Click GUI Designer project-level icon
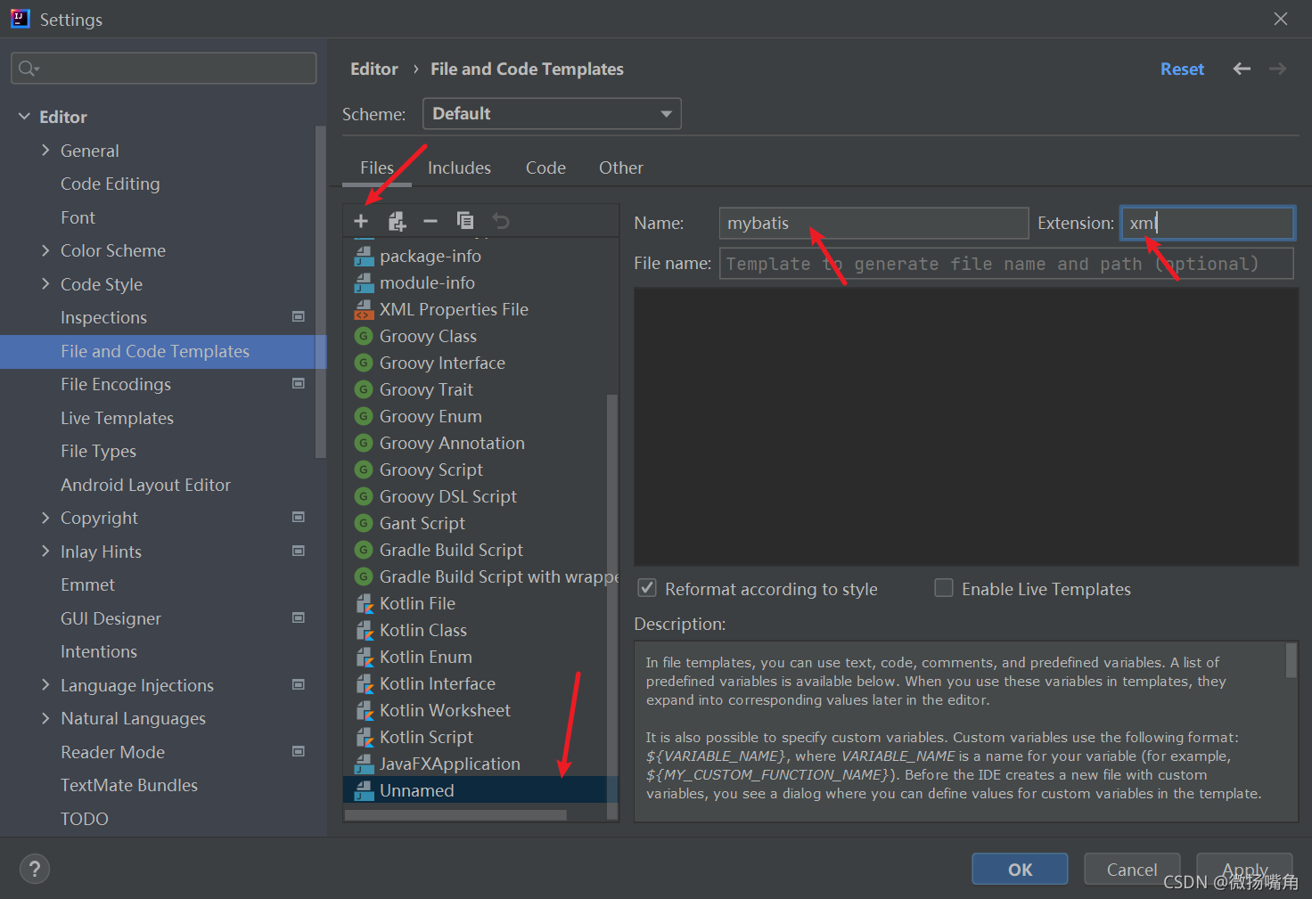 pyautogui.click(x=299, y=617)
